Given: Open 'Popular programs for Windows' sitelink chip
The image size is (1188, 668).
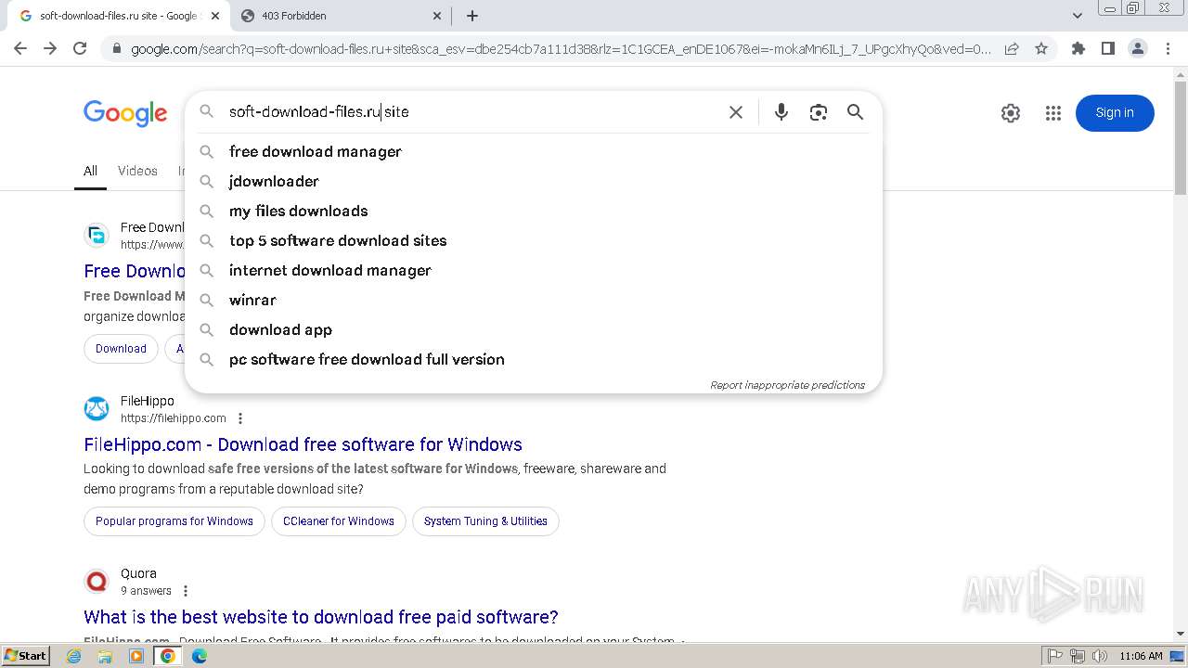Looking at the screenshot, I should coord(174,521).
